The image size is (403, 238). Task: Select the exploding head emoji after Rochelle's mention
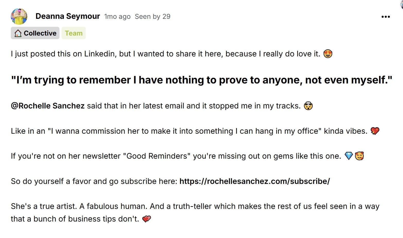pos(308,106)
